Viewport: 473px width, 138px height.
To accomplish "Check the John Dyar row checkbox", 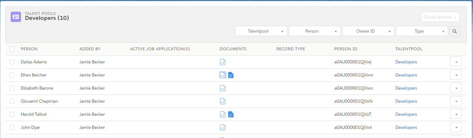I will [12, 127].
